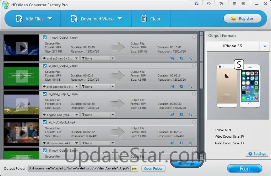Uncheck the 1_mp4_Output_1.mp4 checkbox
Screen dimensions: 271x176
point(44,38)
